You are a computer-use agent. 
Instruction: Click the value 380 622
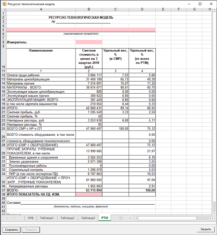click(89, 96)
